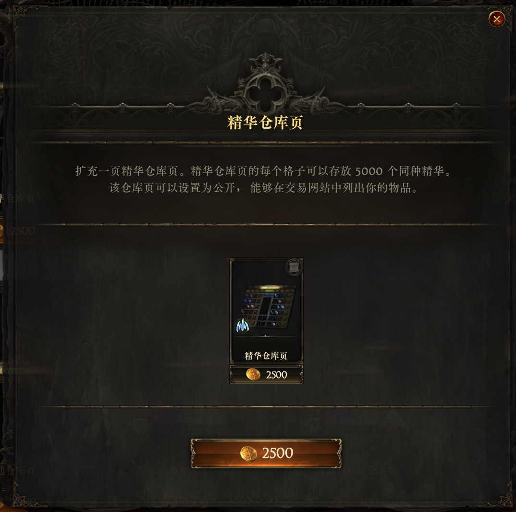
Task: Click the scroll icon on the item card
Action: click(x=294, y=267)
